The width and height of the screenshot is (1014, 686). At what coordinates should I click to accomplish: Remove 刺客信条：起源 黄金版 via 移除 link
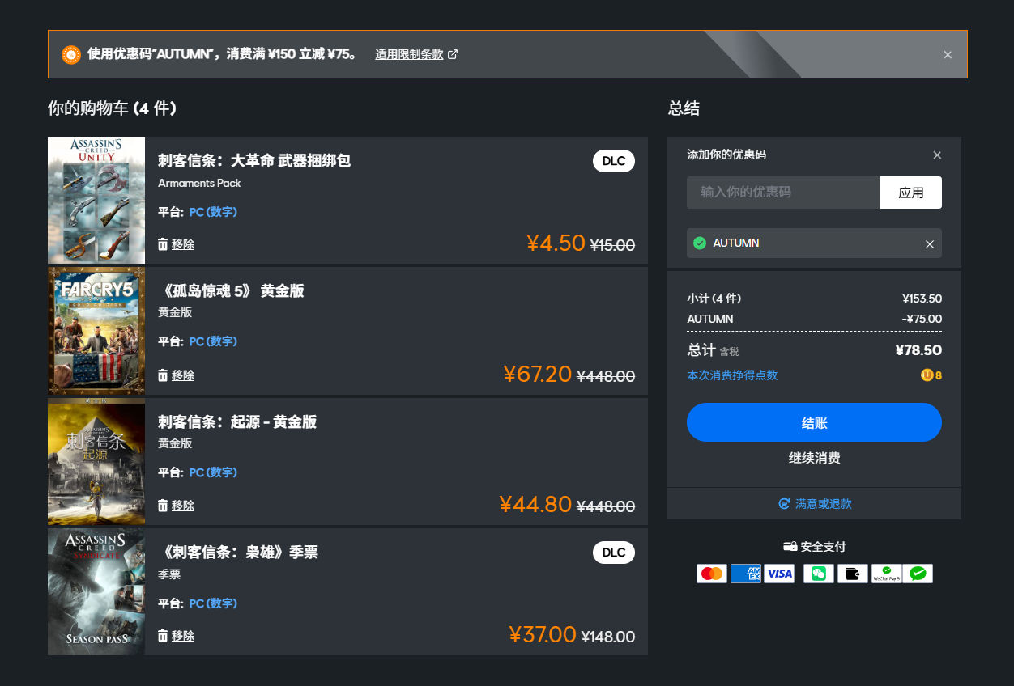click(x=183, y=506)
